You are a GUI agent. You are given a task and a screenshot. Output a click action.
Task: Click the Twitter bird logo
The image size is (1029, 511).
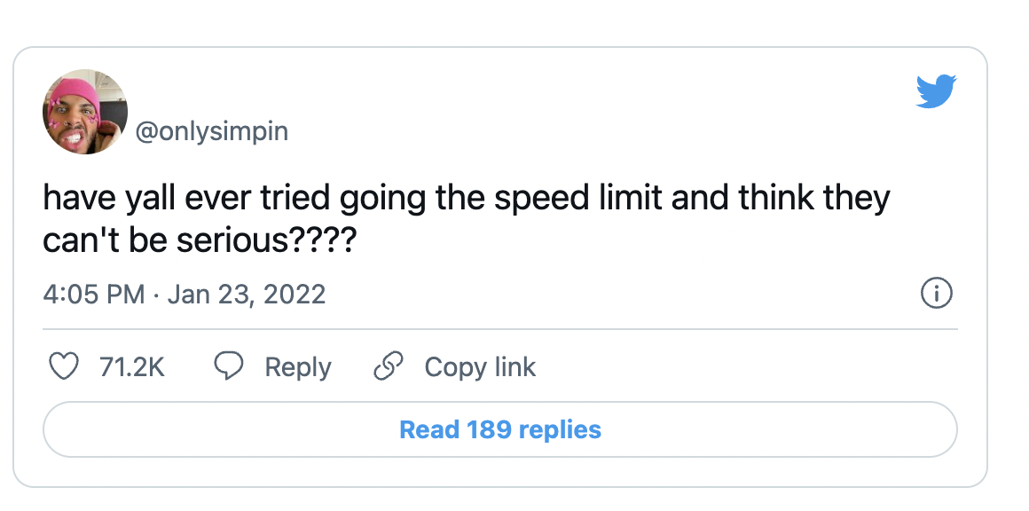[x=936, y=90]
